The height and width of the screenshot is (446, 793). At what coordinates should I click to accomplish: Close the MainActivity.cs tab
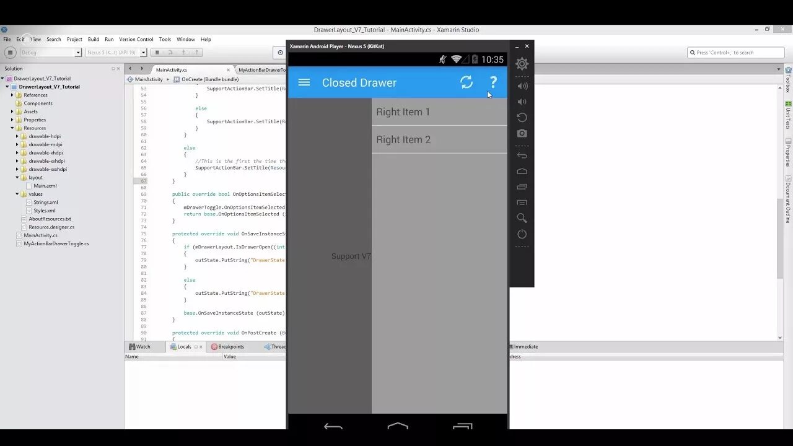click(x=229, y=70)
